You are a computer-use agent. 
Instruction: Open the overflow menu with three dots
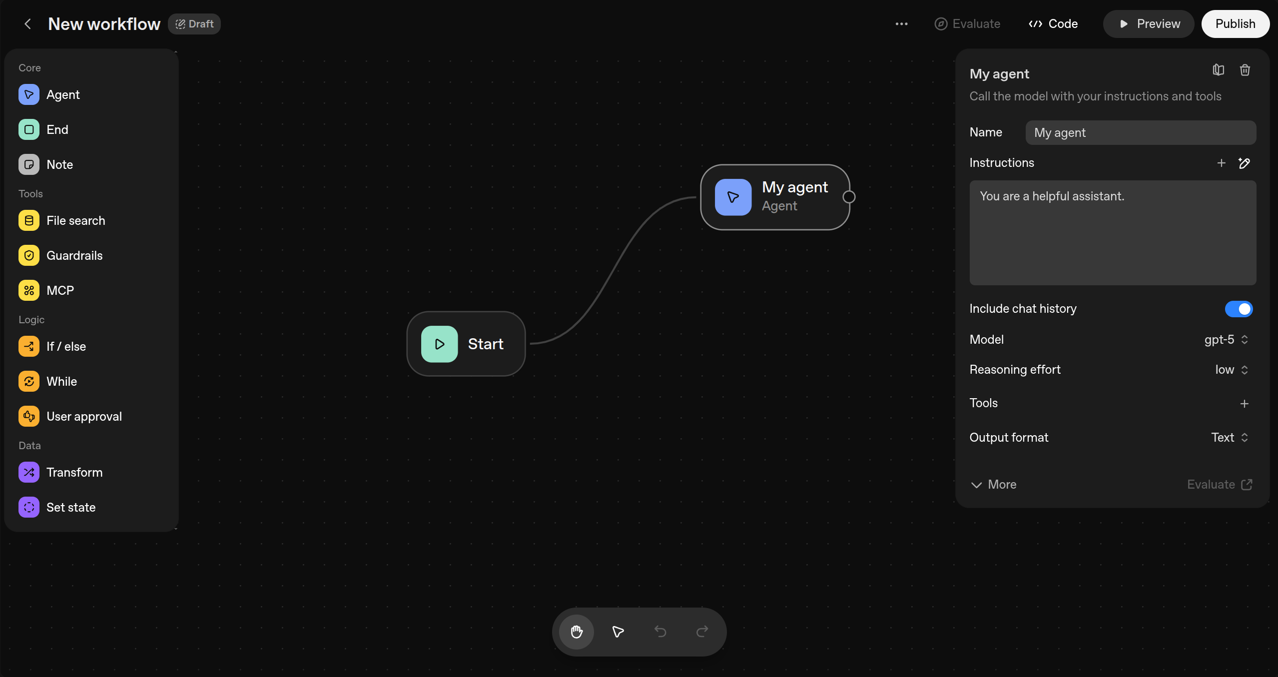point(901,23)
